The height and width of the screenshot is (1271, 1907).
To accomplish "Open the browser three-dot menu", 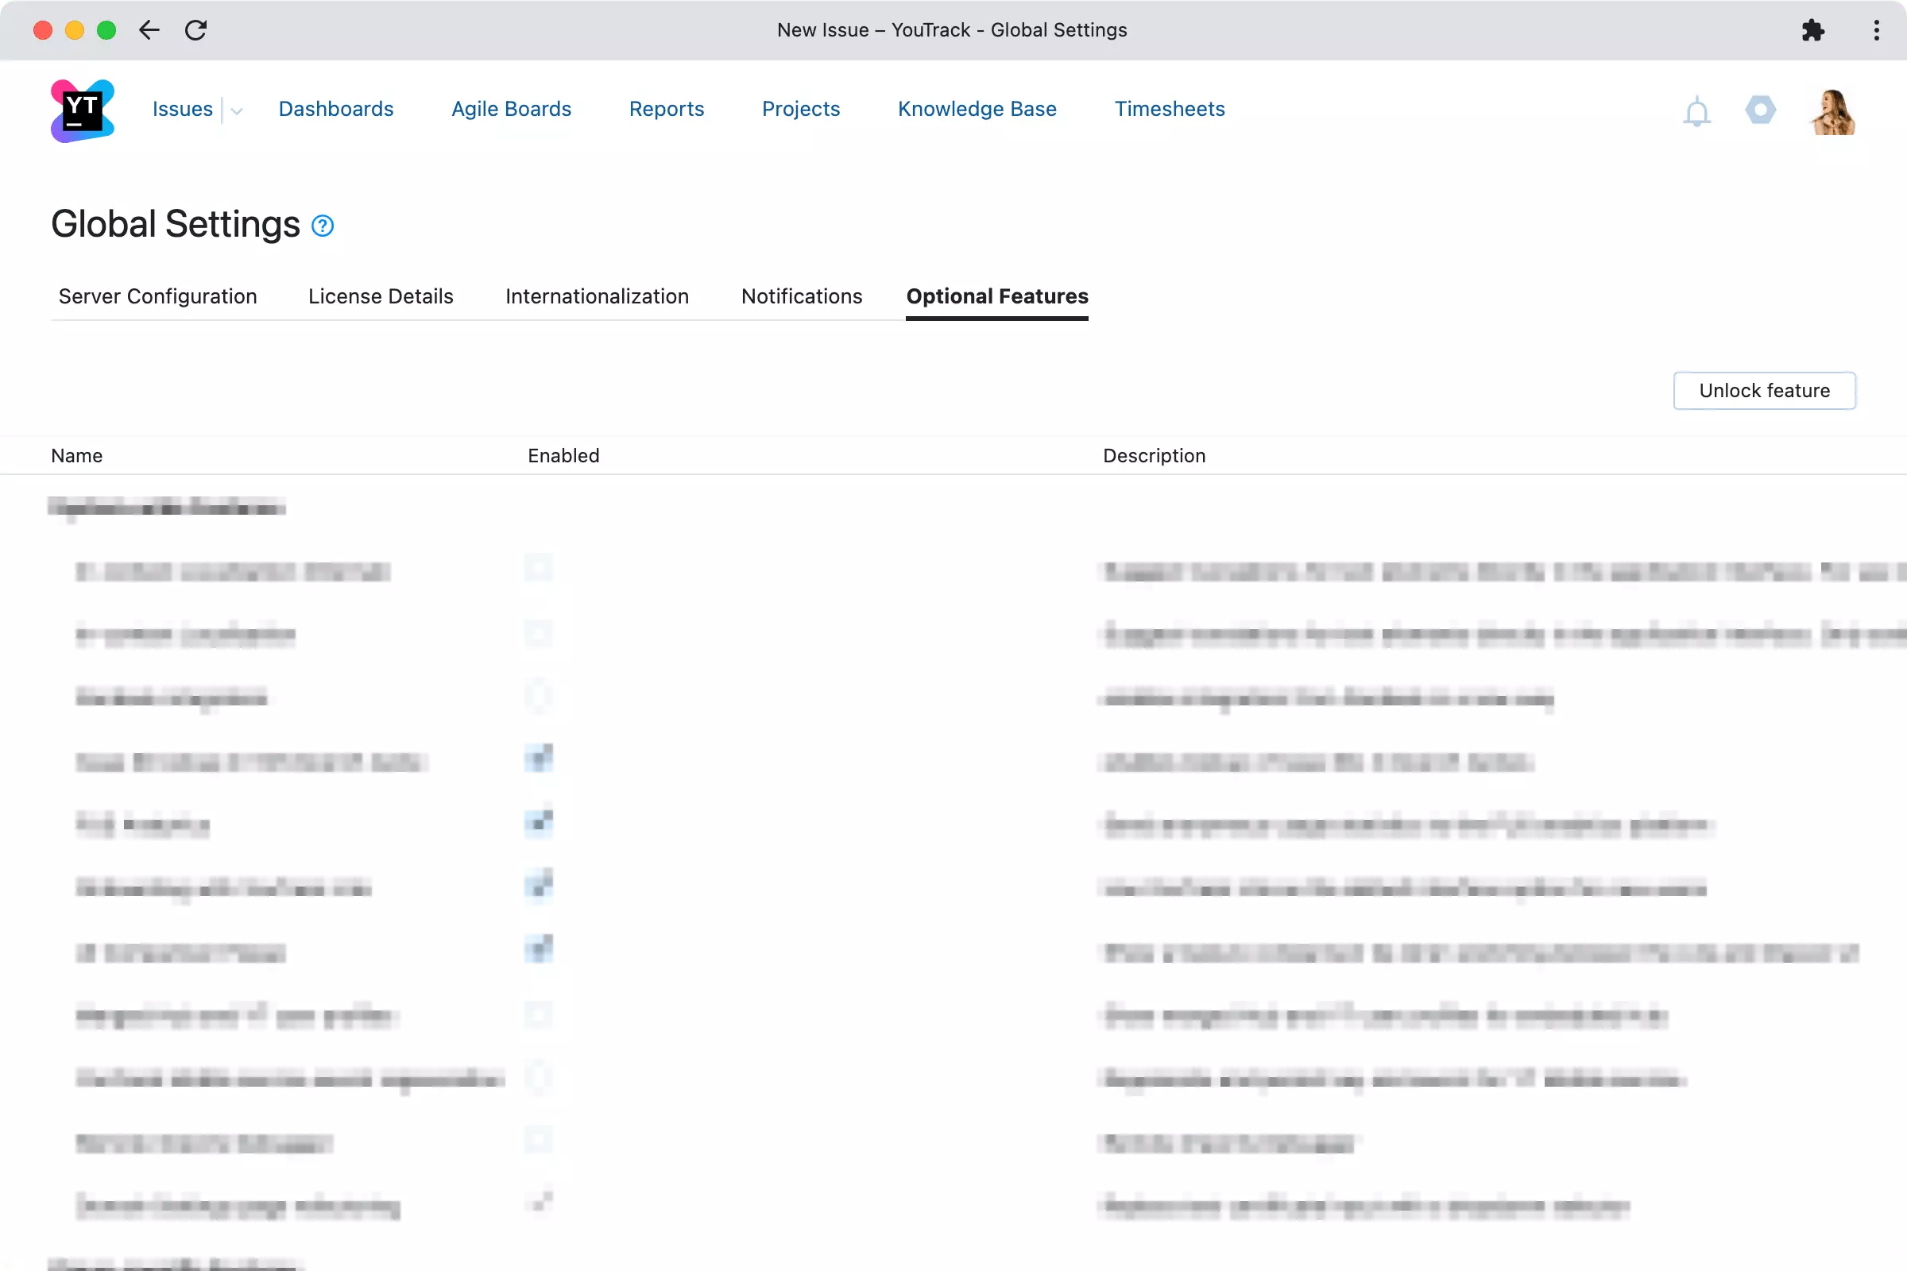I will click(1876, 30).
